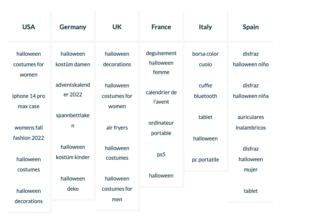Viewport: 313px width, 223px height.
Task: Click "deguisement halloween femme" keyword
Action: pos(161,63)
